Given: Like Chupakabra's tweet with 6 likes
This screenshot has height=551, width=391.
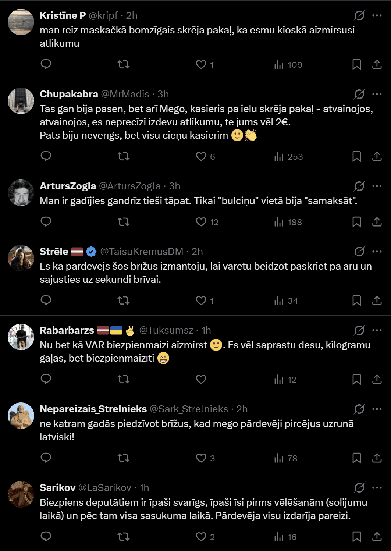Looking at the screenshot, I should (x=201, y=156).
